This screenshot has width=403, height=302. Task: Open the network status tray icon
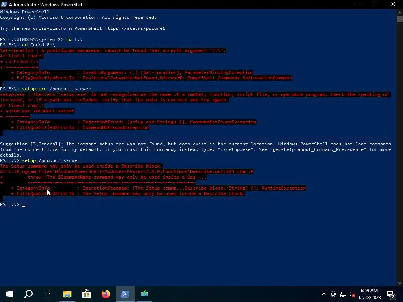pyautogui.click(x=343, y=294)
